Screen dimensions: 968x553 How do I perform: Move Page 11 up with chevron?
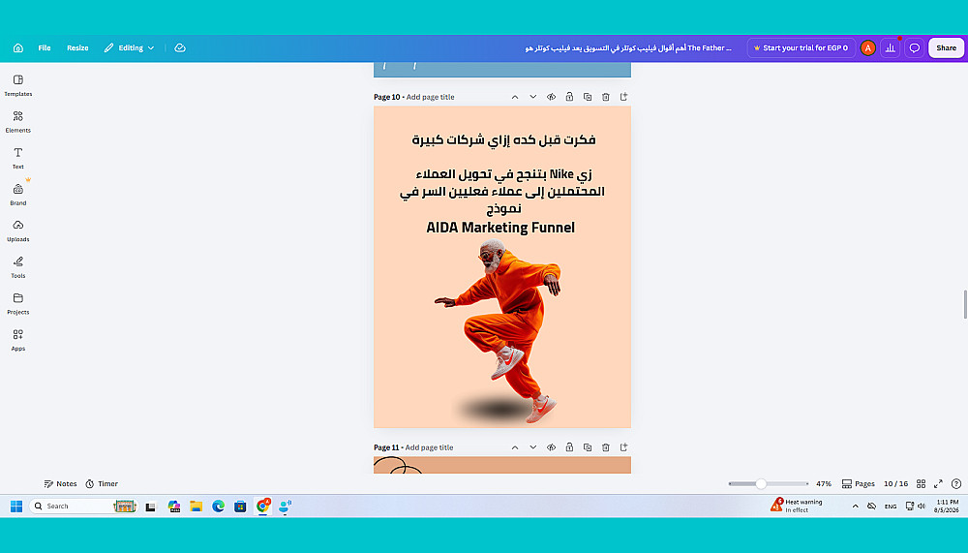coord(515,447)
